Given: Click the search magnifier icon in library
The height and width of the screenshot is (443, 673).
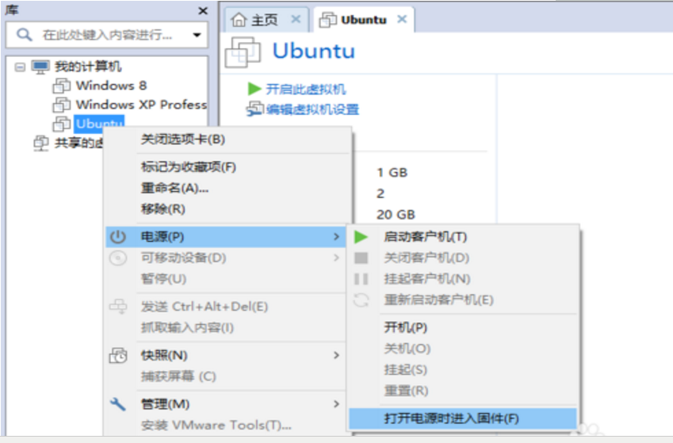Looking at the screenshot, I should point(25,34).
